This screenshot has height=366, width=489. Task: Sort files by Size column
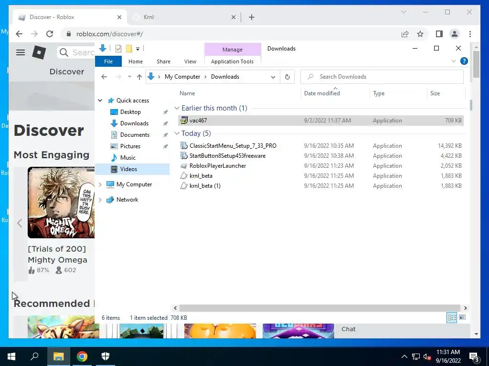pos(435,93)
